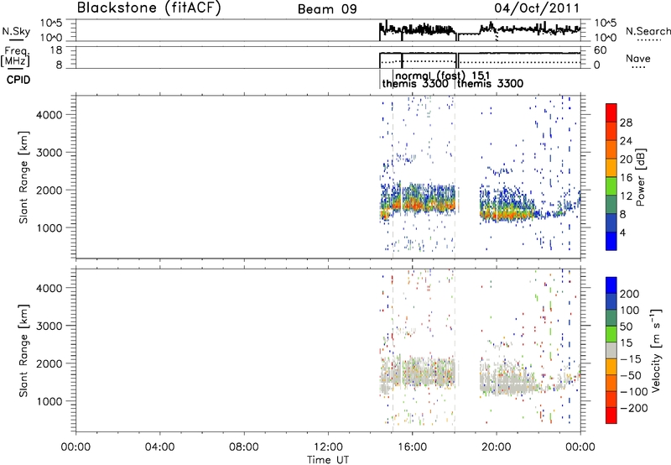Click the 'Slant Range [km]' label of the power panel
This screenshot has width=671, height=465.
(23, 177)
